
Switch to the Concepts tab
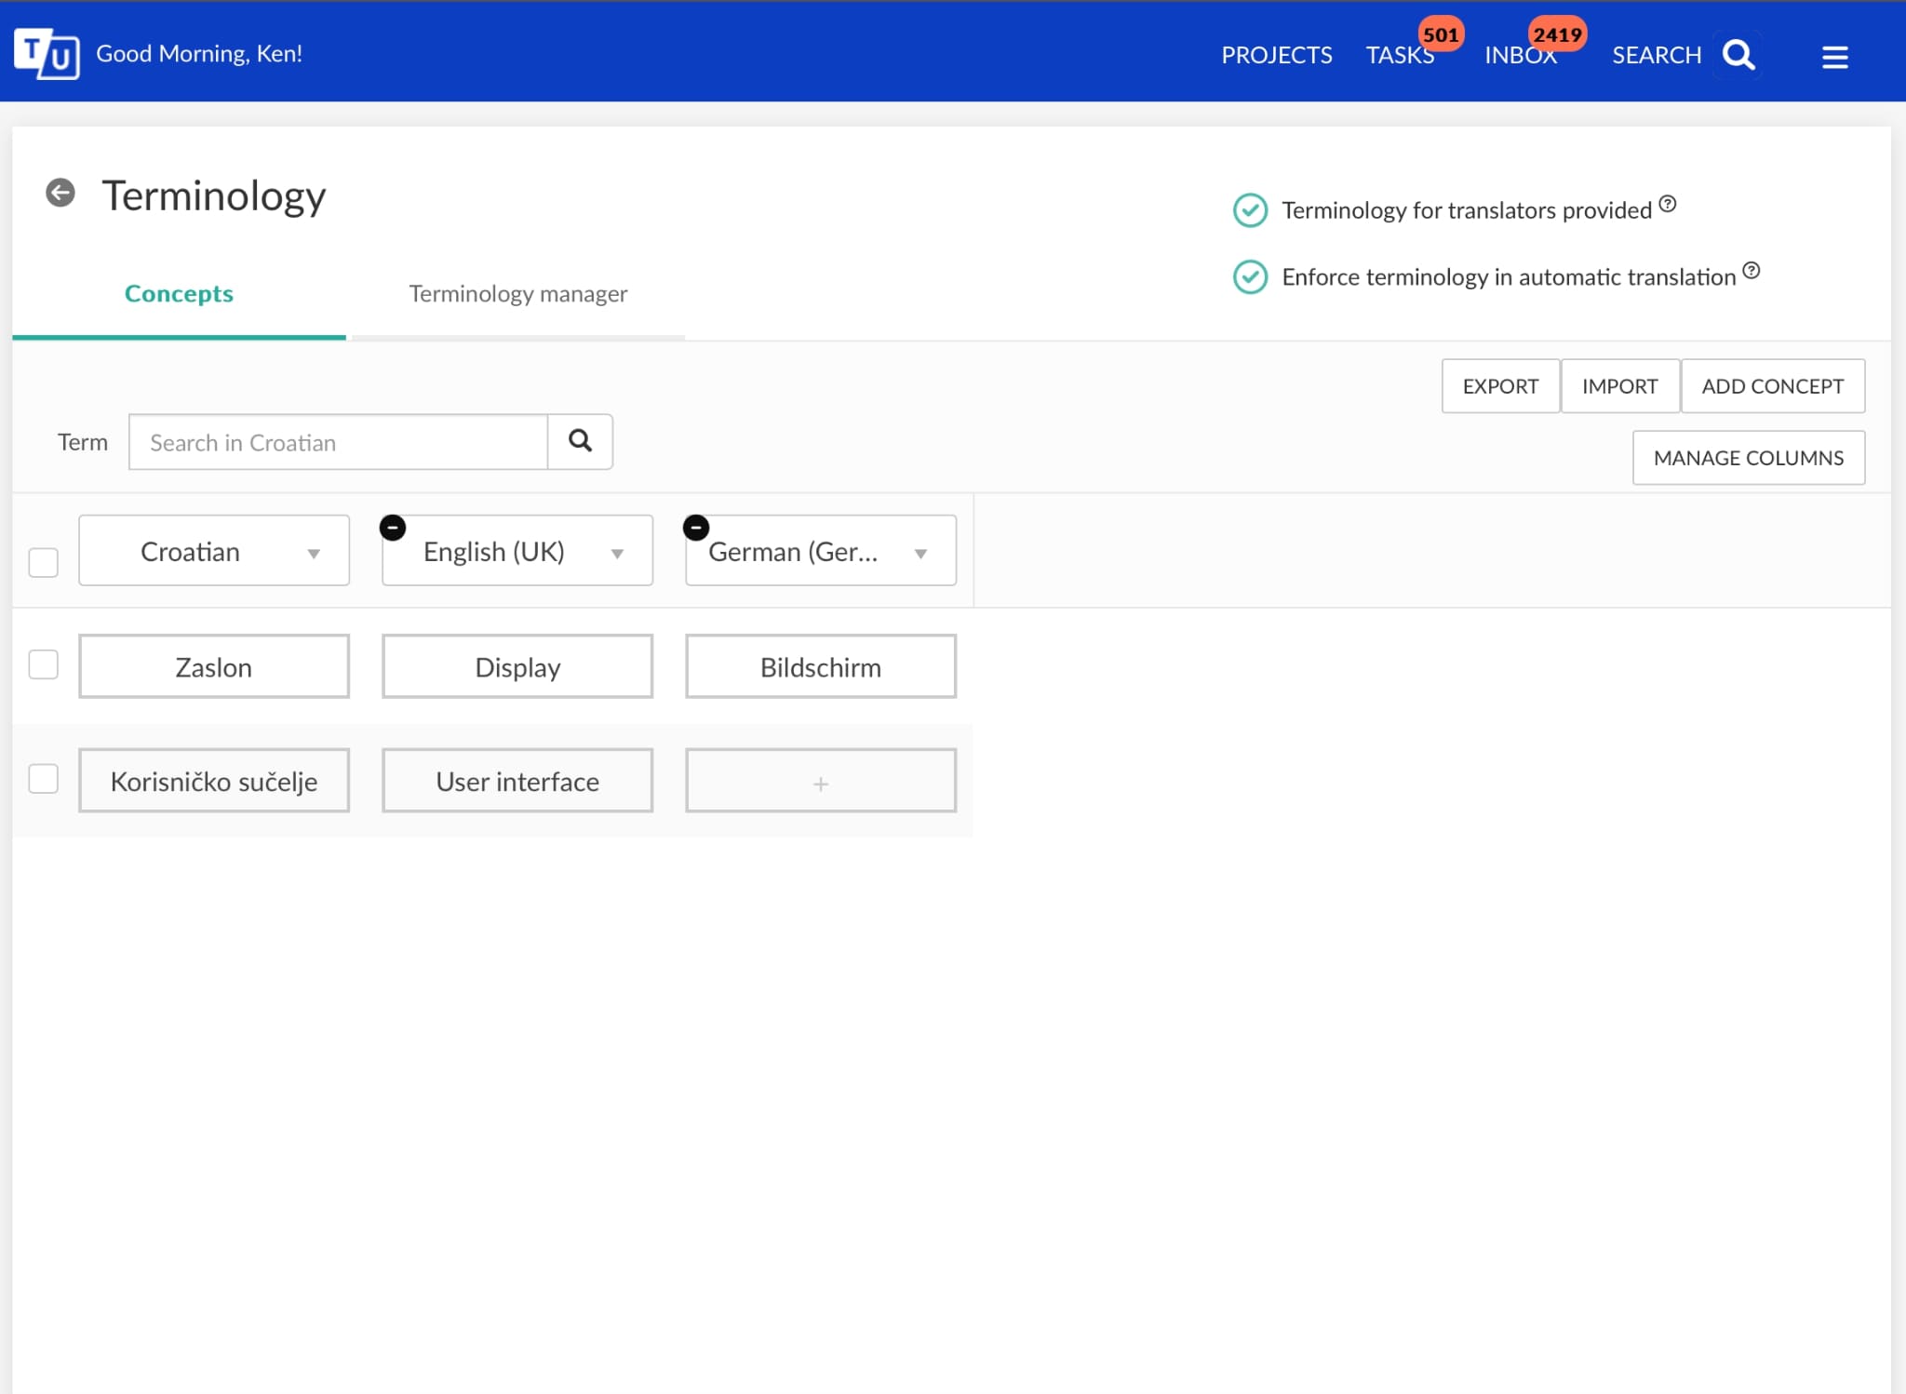179,293
